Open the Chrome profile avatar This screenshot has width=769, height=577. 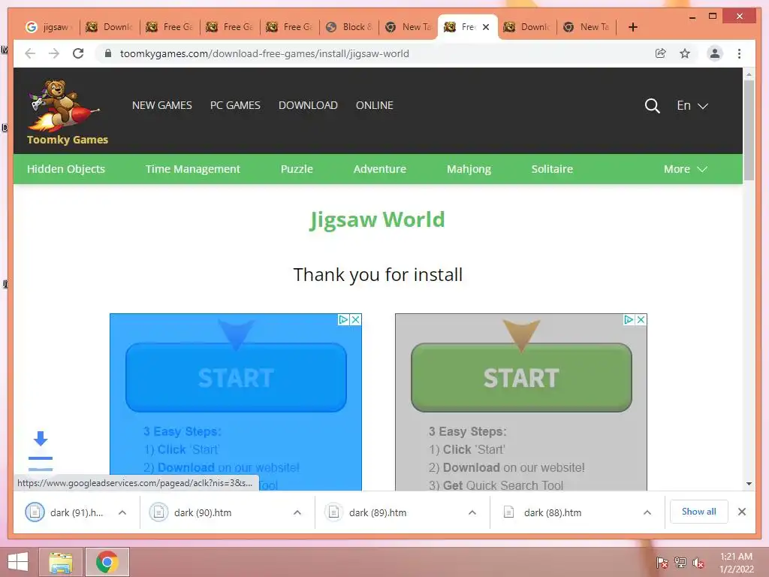pos(715,53)
